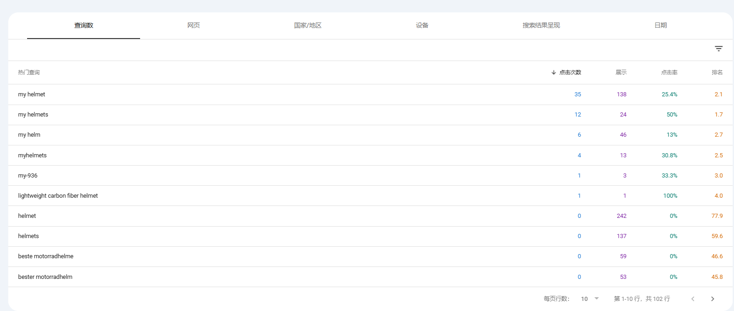This screenshot has height=311, width=734.
Task: Click CTR value 25.4%
Action: pyautogui.click(x=669, y=94)
